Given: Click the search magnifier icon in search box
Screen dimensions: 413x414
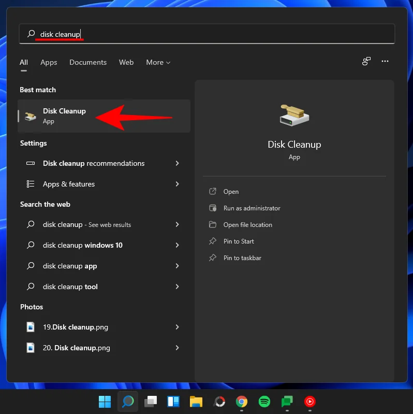Looking at the screenshot, I should [31, 34].
